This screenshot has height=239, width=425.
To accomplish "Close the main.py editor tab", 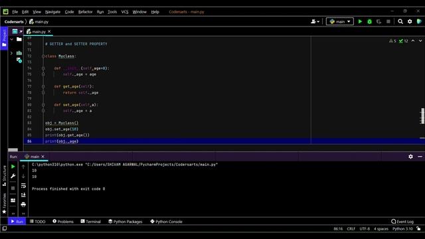I will [x=49, y=31].
